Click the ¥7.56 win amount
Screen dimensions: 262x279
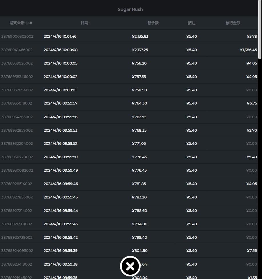point(251,250)
